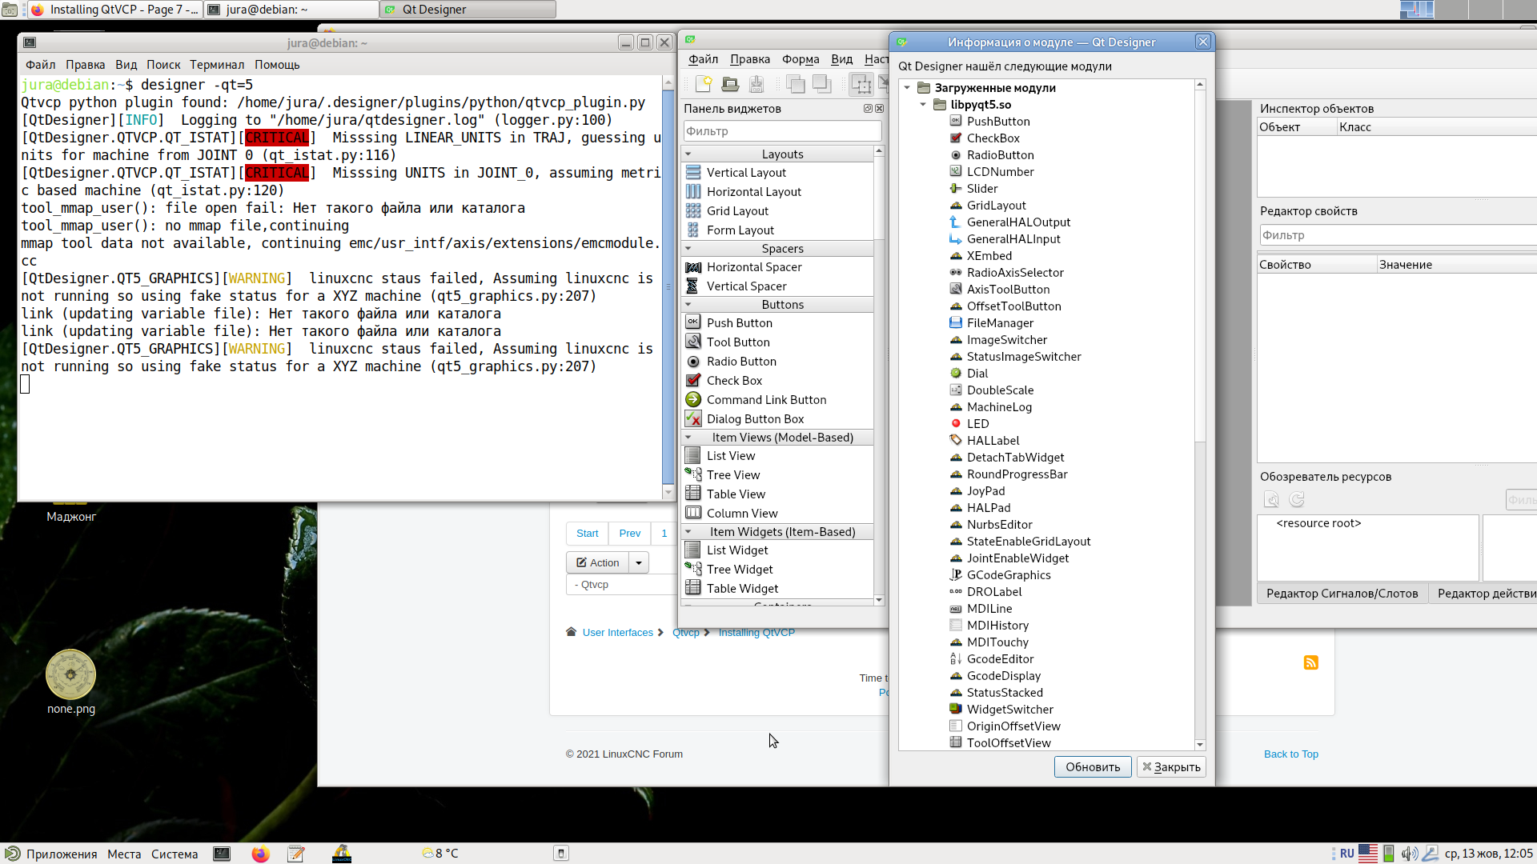Image resolution: width=1537 pixels, height=864 pixels.
Task: Click the Open Form folder toolbar icon
Action: tap(730, 84)
